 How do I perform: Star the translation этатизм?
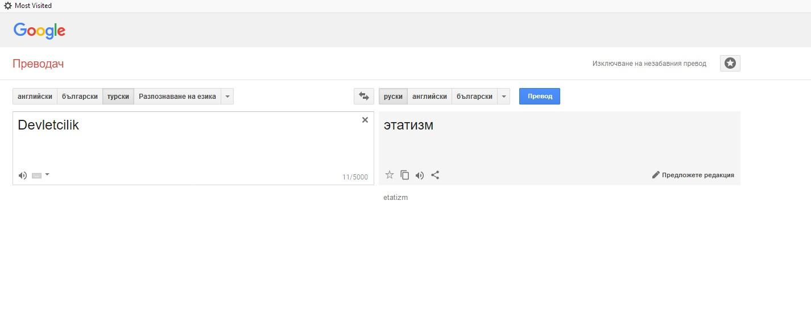(x=390, y=175)
